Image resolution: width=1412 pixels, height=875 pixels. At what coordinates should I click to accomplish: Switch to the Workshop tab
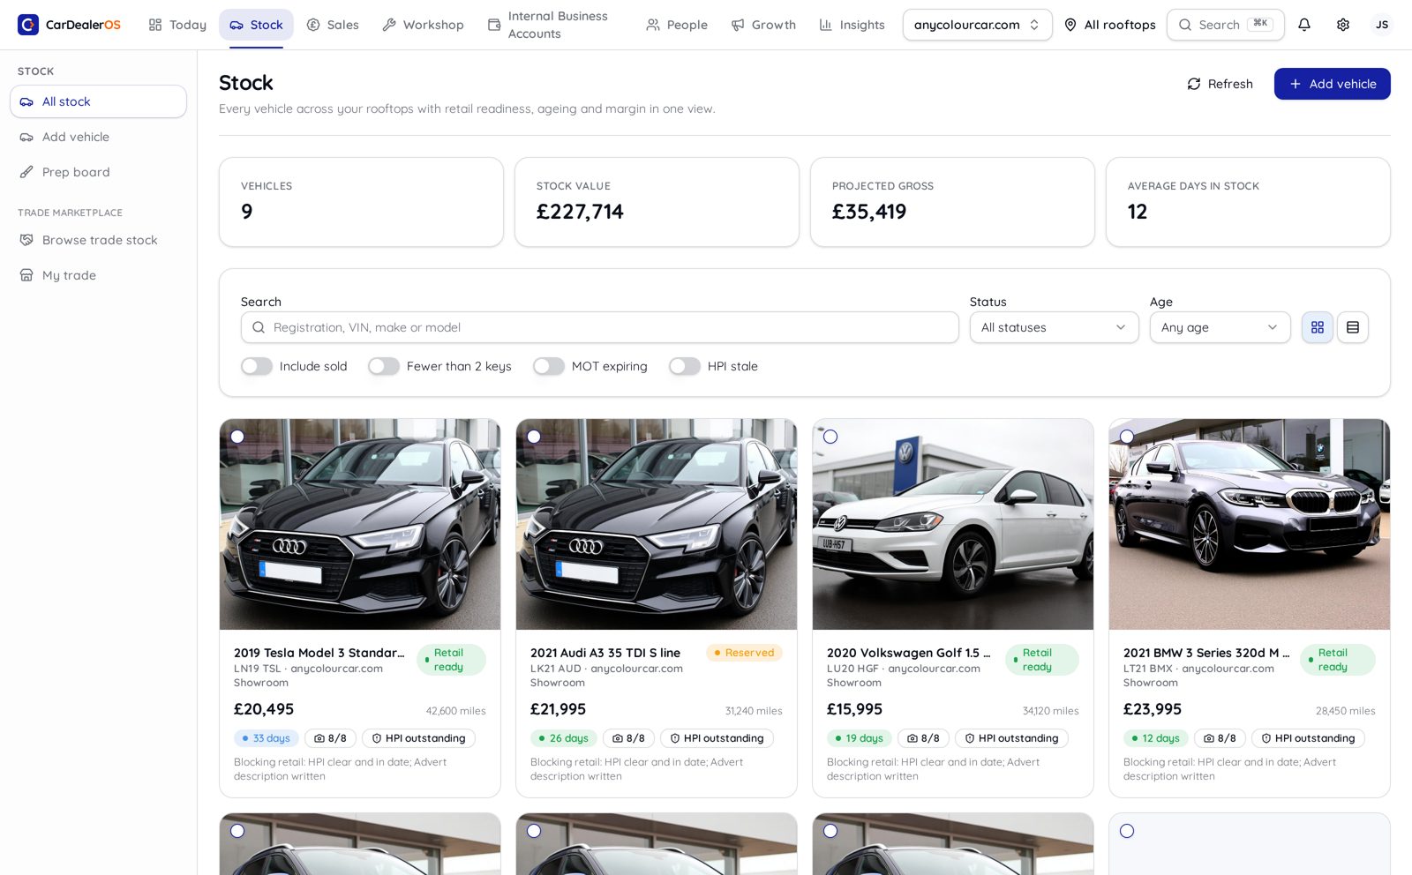423,25
